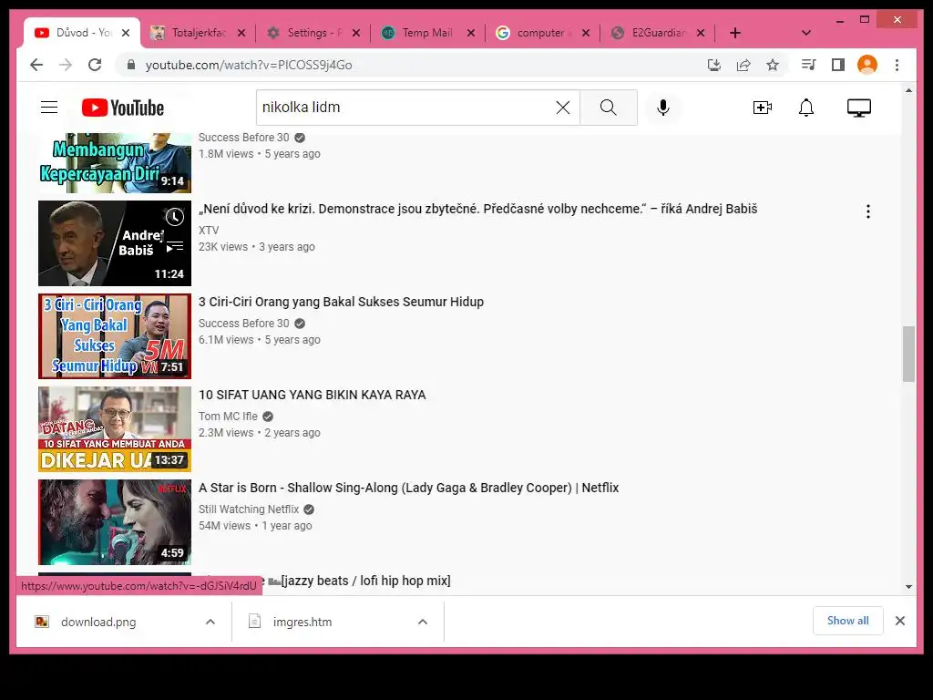This screenshot has height=700, width=933.
Task: Select the Důvod YouTube tab
Action: (82, 33)
